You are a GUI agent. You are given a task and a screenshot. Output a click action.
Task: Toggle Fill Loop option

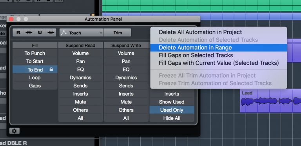[35, 78]
